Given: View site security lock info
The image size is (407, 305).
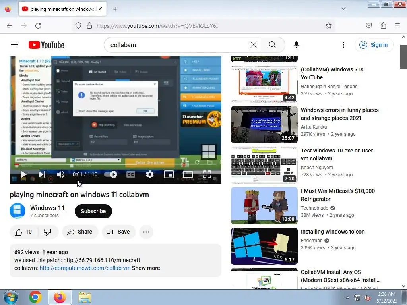Looking at the screenshot, I should [x=89, y=25].
